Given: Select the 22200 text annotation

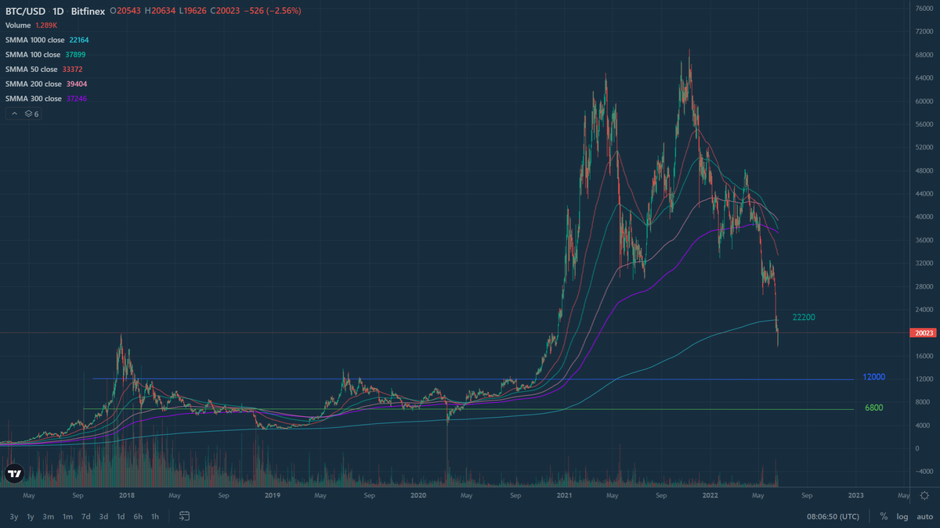Looking at the screenshot, I should point(805,318).
